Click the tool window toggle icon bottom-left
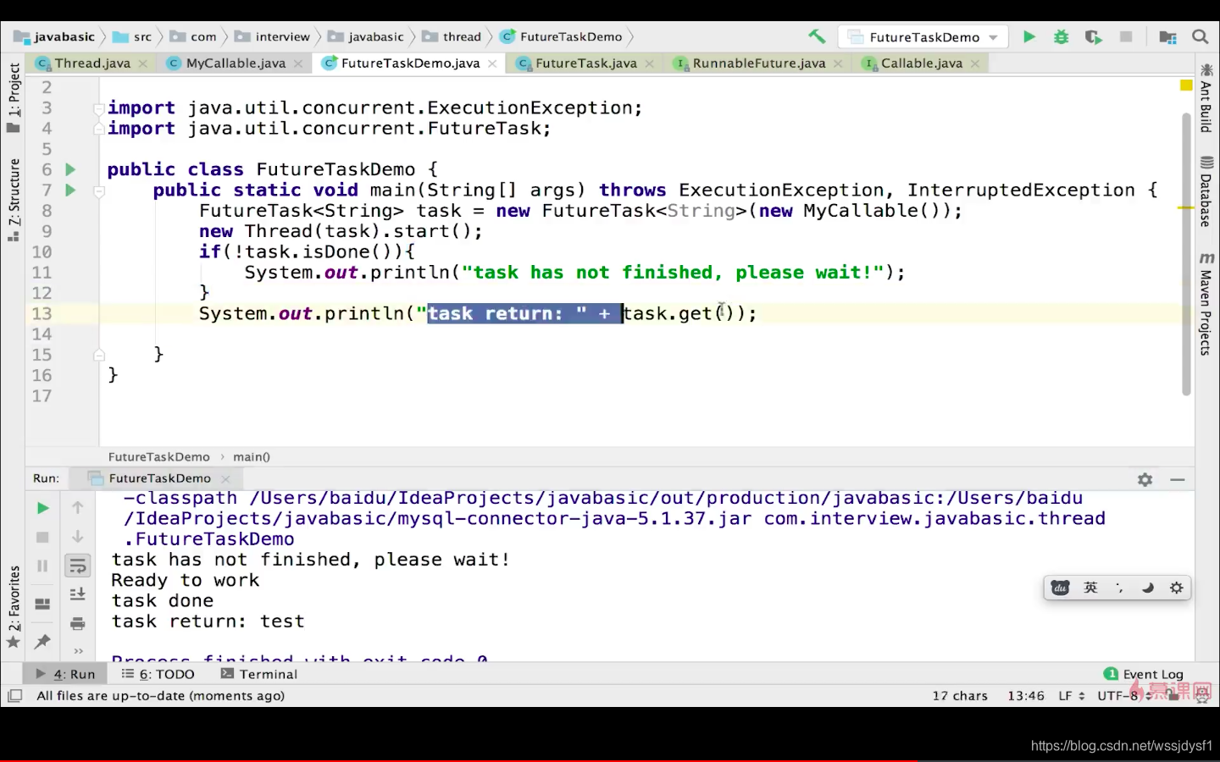The height and width of the screenshot is (762, 1220). pyautogui.click(x=14, y=696)
